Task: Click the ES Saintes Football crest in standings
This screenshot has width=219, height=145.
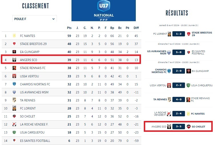Action: [x=14, y=141]
